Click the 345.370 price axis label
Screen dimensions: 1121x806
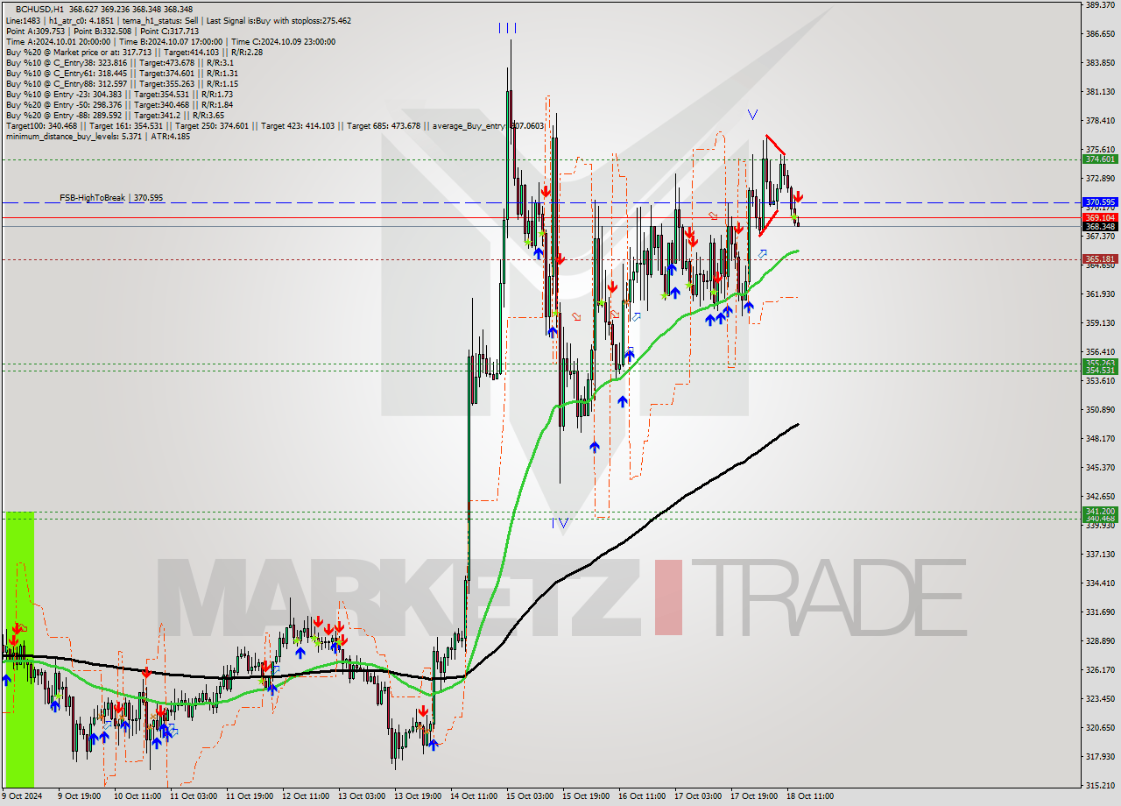coord(1100,467)
